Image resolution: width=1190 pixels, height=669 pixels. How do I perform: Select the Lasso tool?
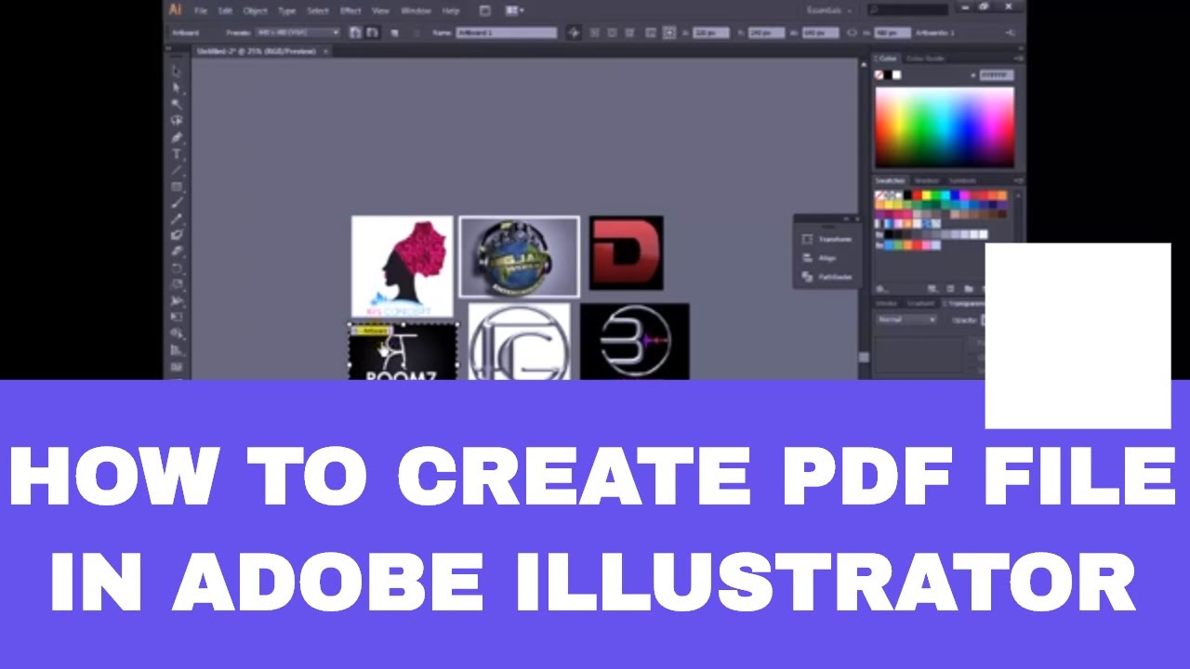[x=177, y=121]
